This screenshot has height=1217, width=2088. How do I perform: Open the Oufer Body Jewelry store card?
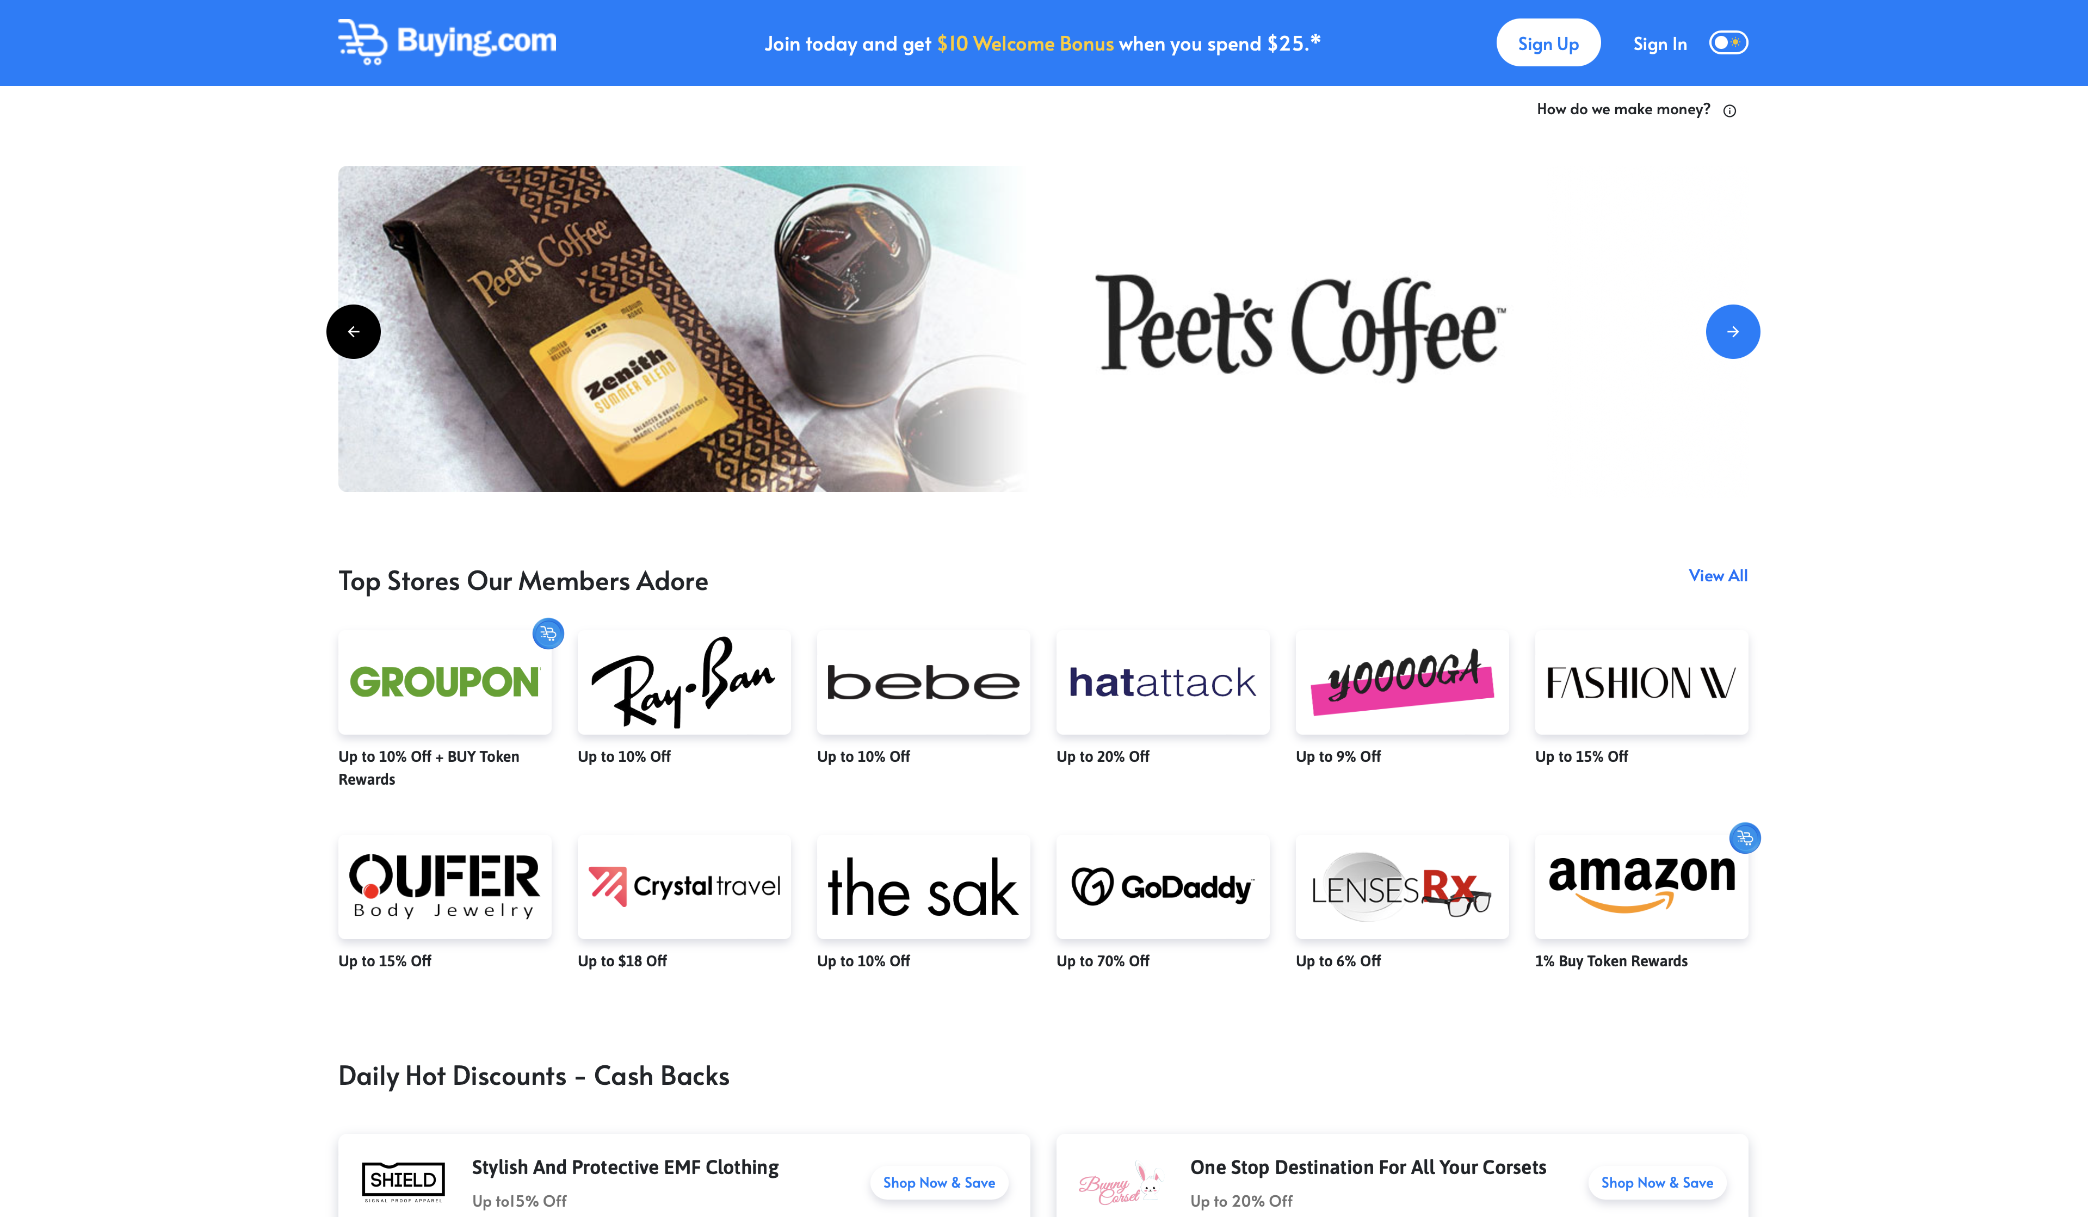click(445, 886)
